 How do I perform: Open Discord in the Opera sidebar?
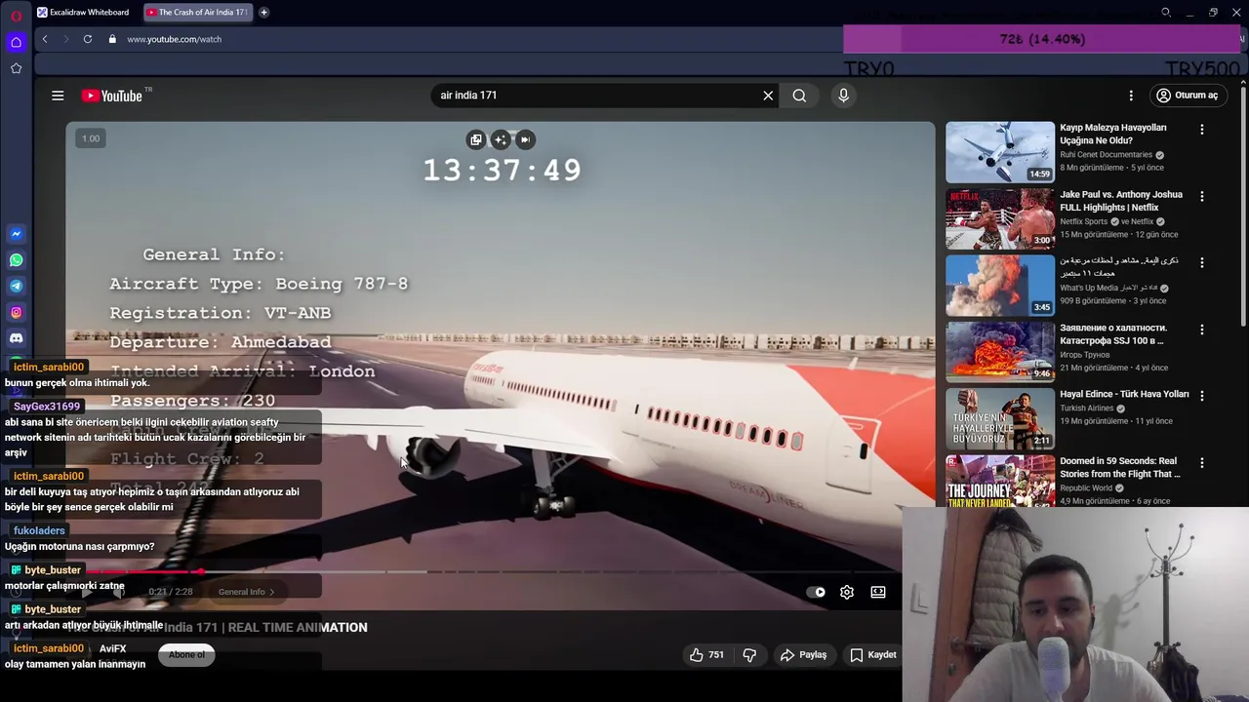click(16, 338)
